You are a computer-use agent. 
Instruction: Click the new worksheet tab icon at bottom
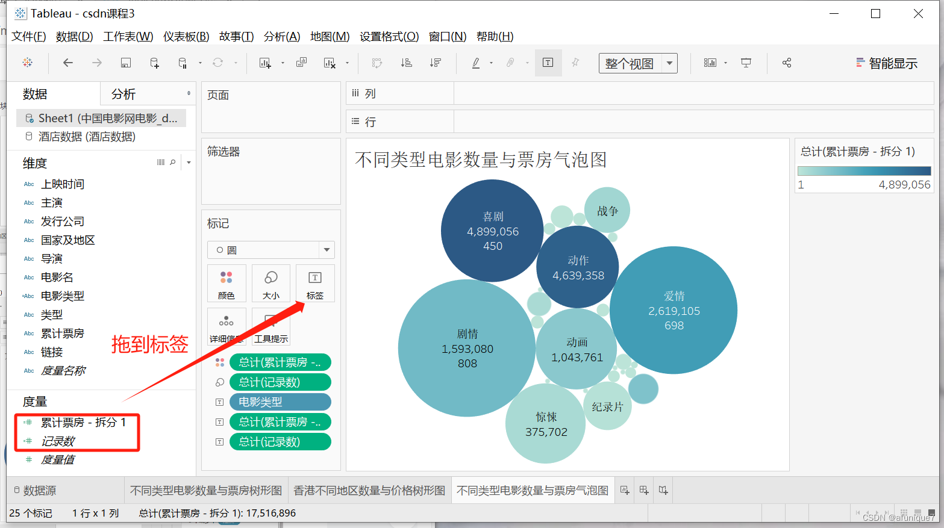625,490
